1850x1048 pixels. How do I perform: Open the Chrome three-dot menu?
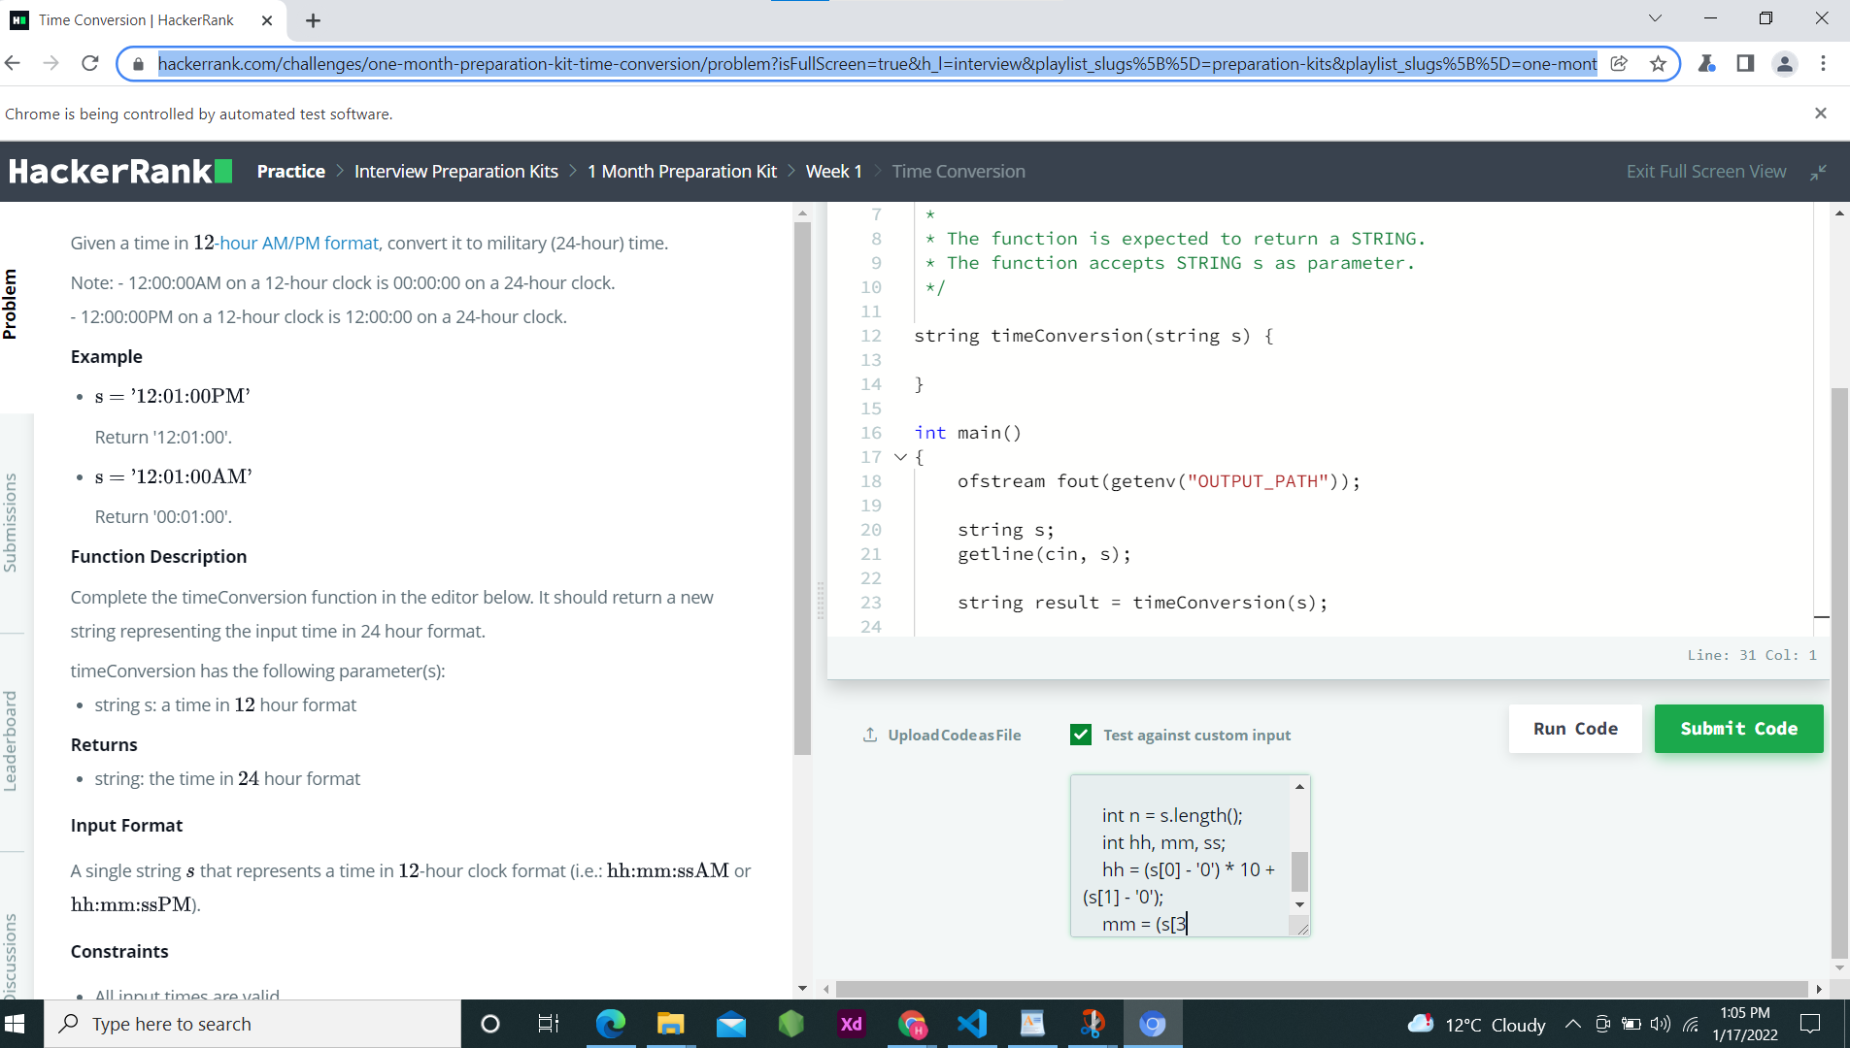pos(1825,63)
